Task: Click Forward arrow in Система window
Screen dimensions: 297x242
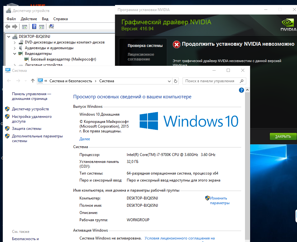Action: [18, 81]
